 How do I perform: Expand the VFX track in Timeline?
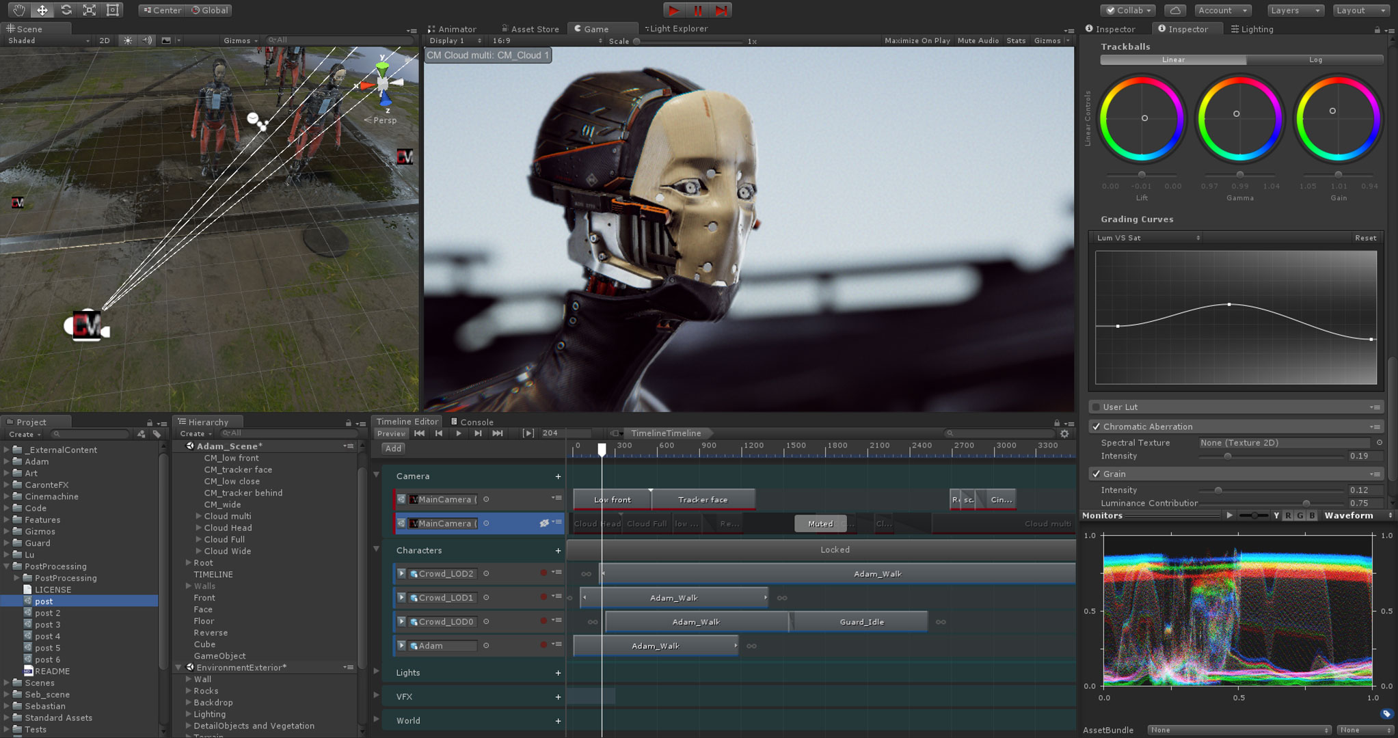coord(380,696)
